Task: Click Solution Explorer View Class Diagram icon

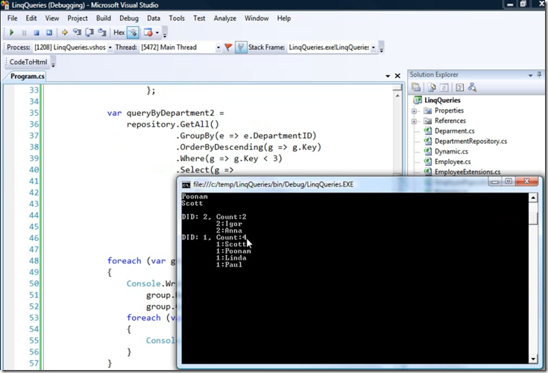Action: click(472, 87)
